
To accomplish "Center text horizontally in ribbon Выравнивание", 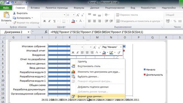I will click(94, 21).
